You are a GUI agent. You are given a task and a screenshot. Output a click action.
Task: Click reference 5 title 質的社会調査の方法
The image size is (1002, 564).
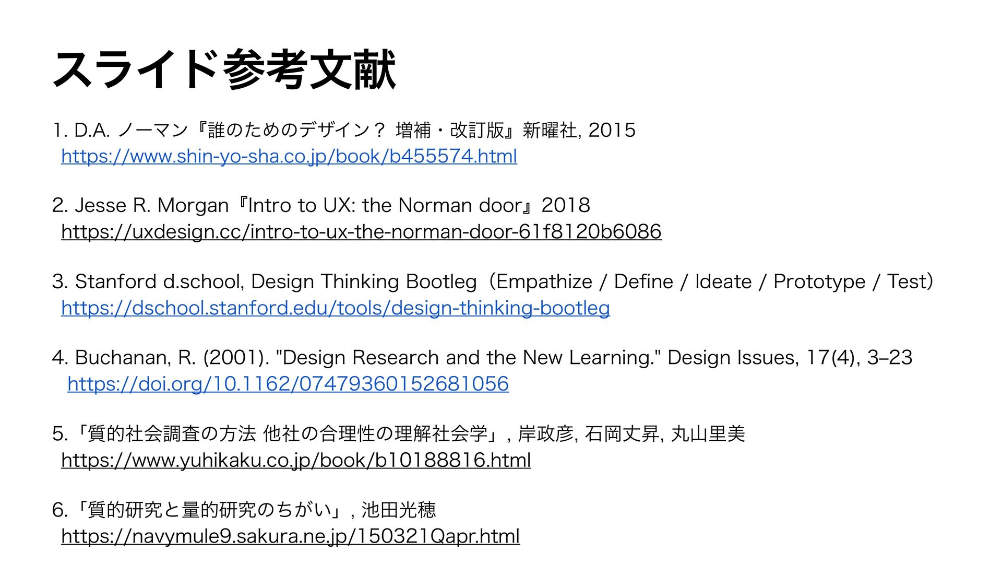coord(172,434)
